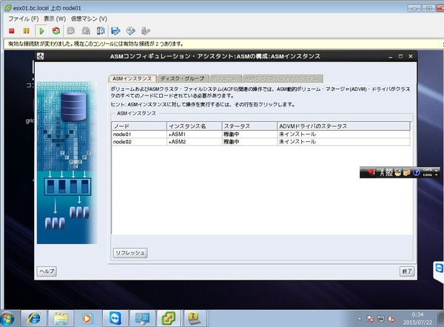Open the 表示 (W) menu
Viewport: 444px width, 327px height.
pyautogui.click(x=55, y=19)
